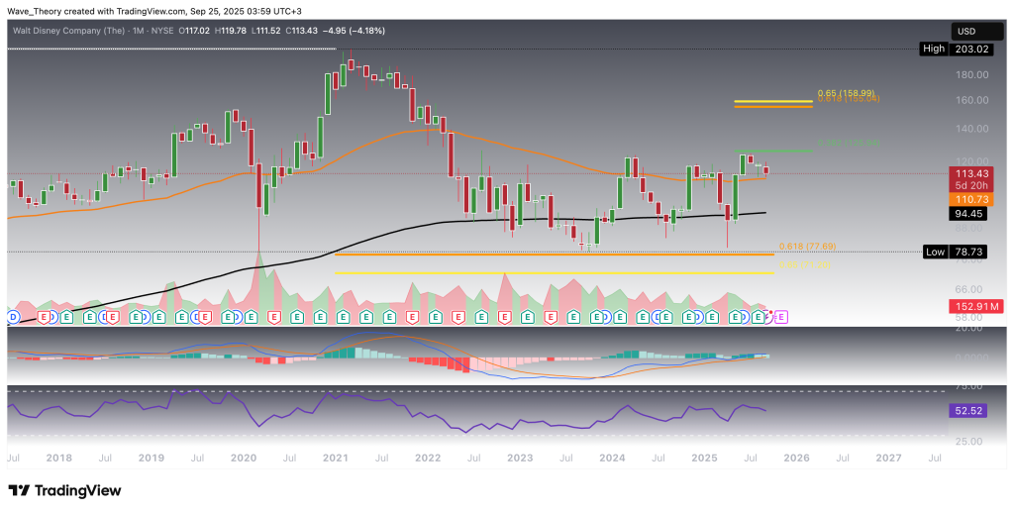This screenshot has height=512, width=1014.
Task: Click the long yellow 71.20 Fibonacci line
Action: point(555,272)
